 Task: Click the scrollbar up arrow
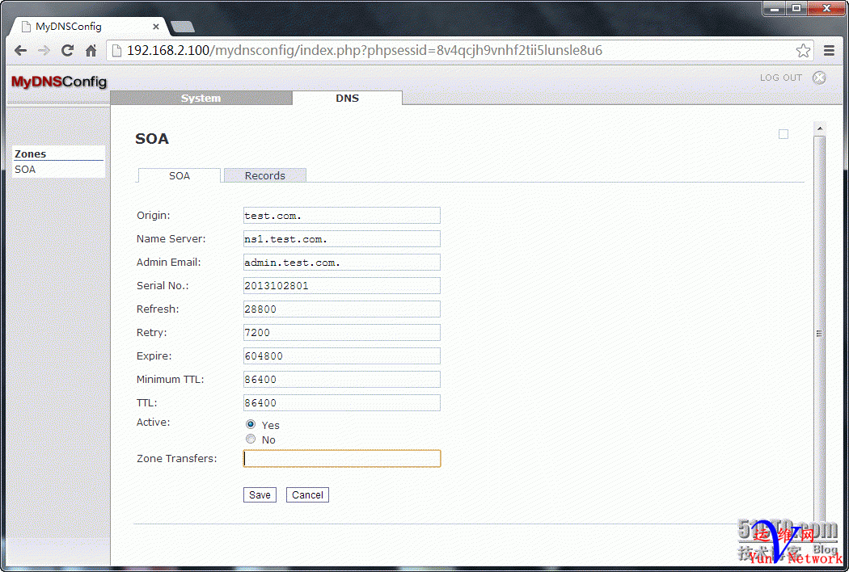coord(820,128)
